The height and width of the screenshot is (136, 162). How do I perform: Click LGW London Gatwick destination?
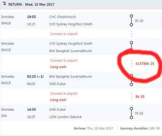tap(65, 117)
